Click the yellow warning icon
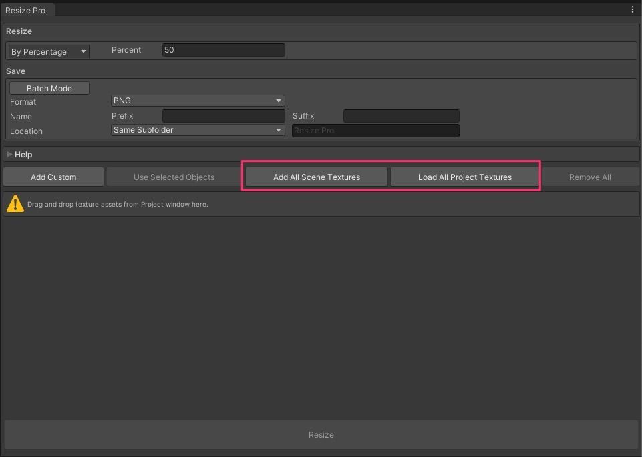This screenshot has width=642, height=457. tap(15, 203)
